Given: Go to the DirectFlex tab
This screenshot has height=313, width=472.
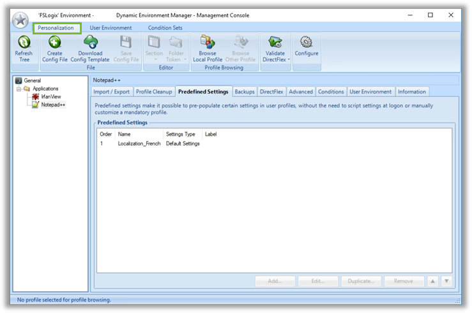Looking at the screenshot, I should tap(271, 92).
